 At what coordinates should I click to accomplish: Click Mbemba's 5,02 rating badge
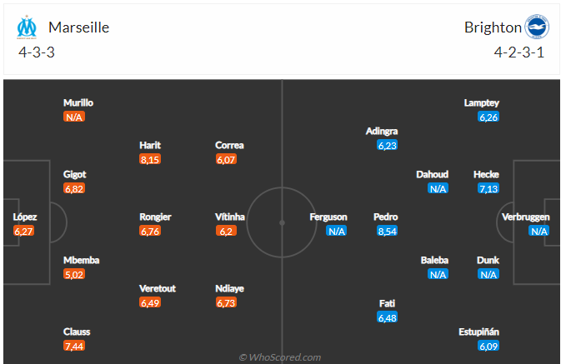(74, 274)
